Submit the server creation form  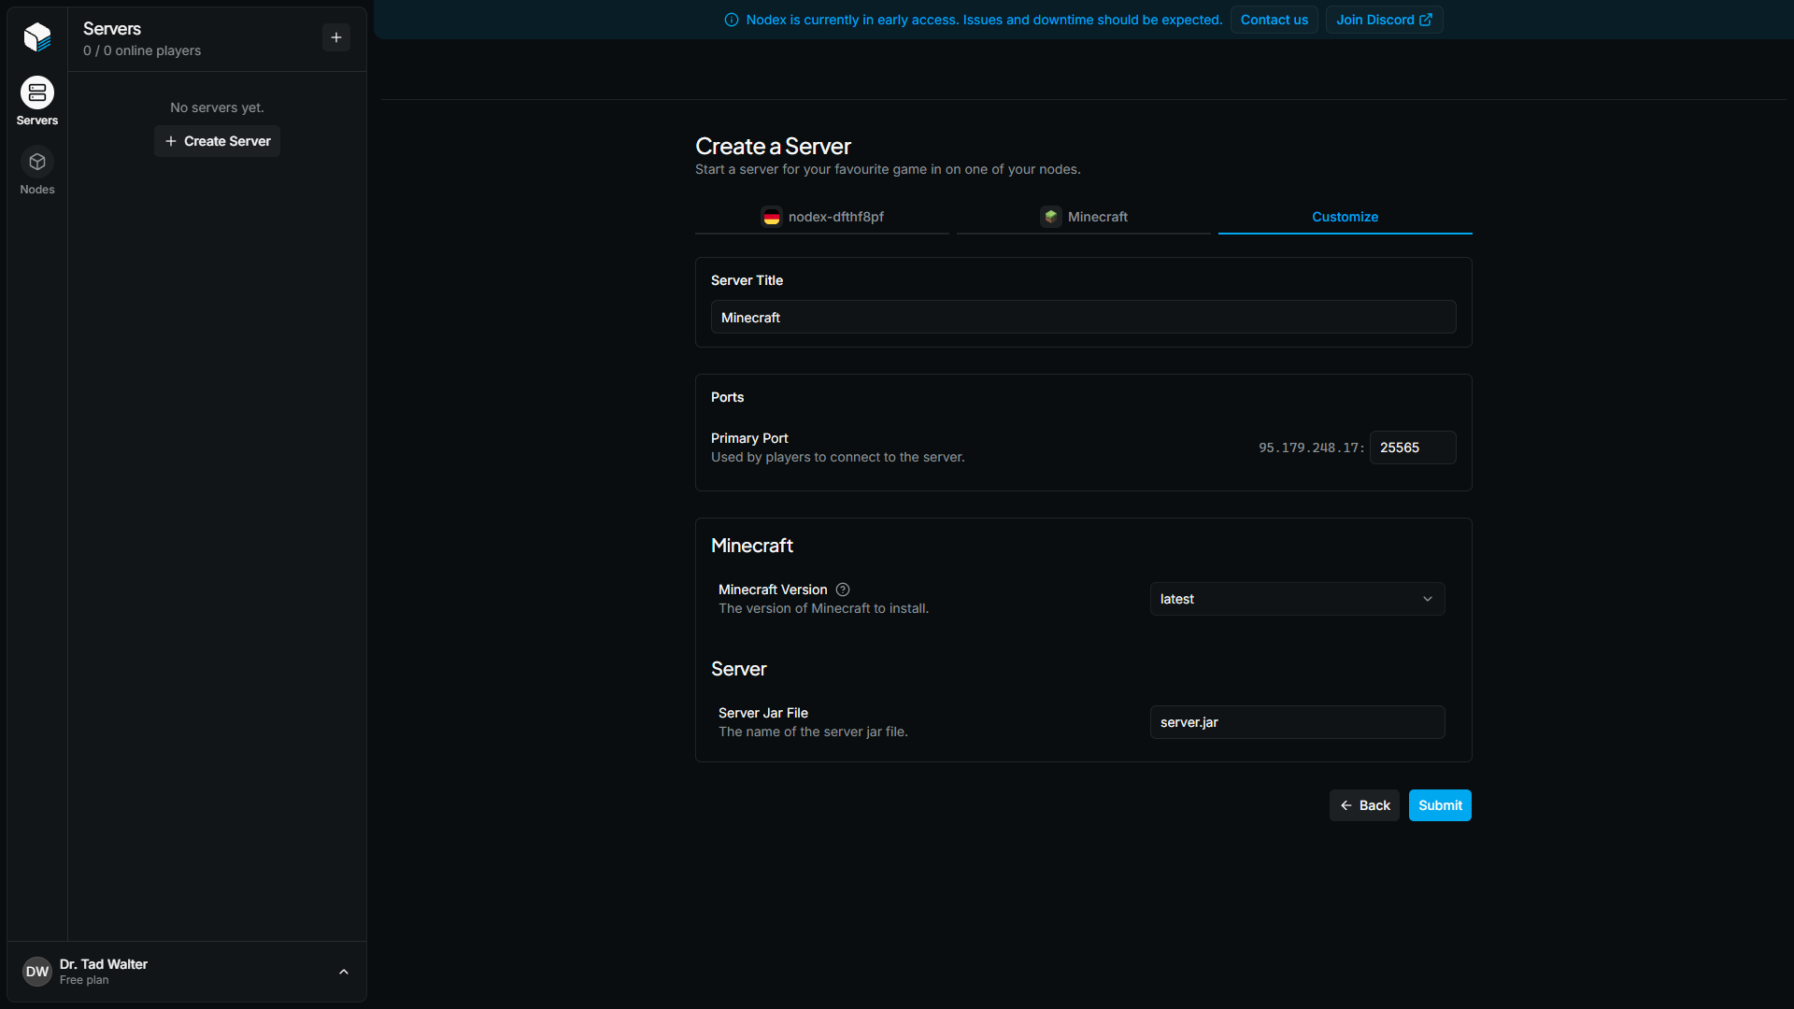tap(1440, 805)
